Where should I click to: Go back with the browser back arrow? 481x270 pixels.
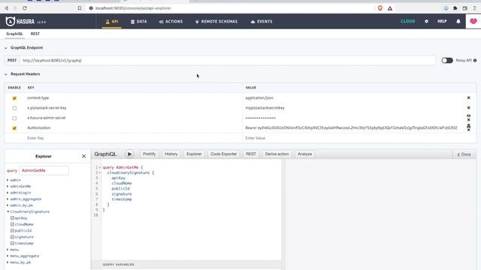(6, 8)
